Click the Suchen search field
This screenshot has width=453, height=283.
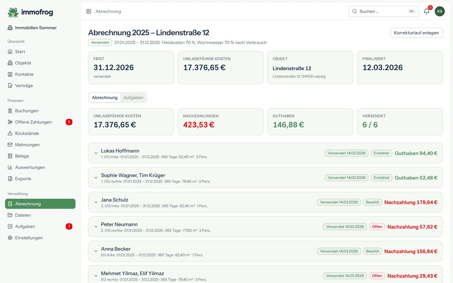384,11
